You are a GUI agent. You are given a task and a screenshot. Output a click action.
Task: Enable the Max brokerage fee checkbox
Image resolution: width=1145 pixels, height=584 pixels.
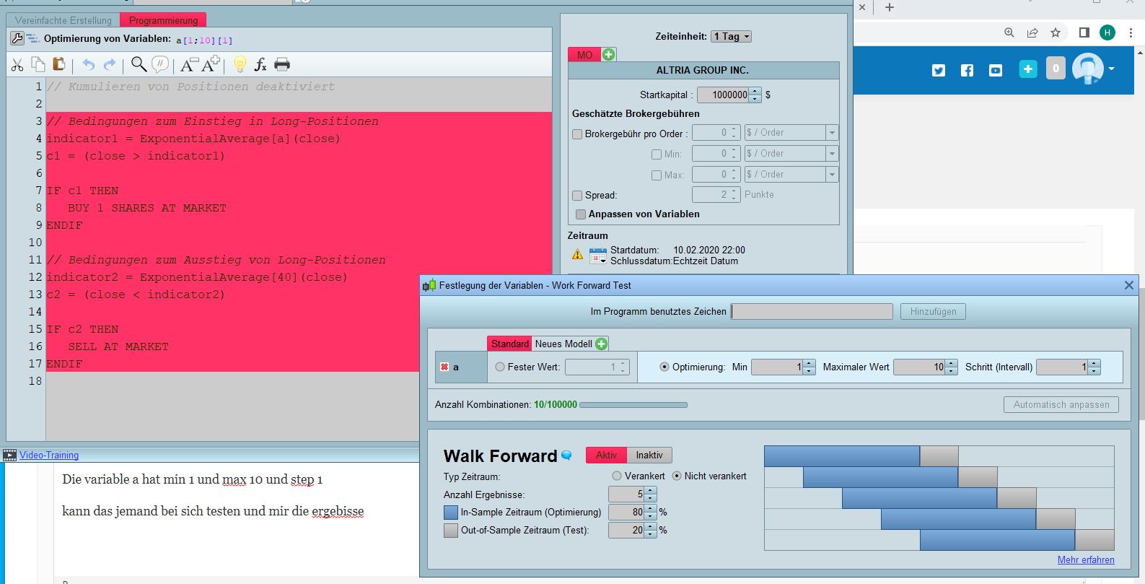(657, 175)
